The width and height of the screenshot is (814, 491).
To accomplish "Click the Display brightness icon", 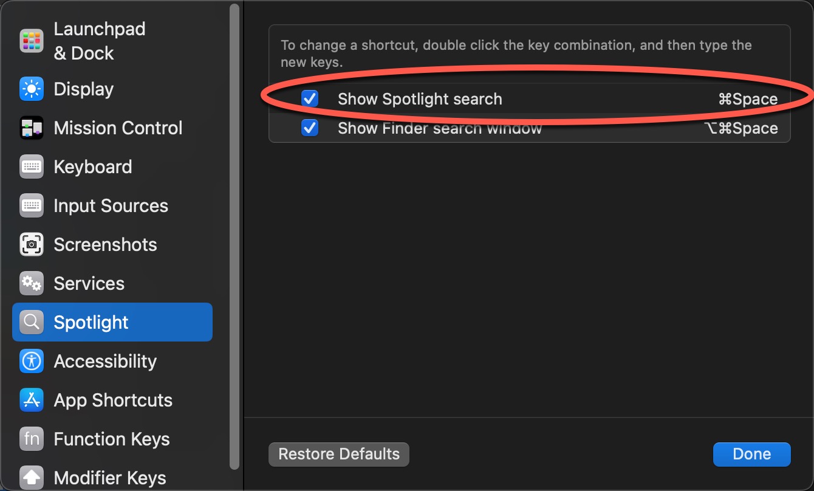I will tap(30, 89).
